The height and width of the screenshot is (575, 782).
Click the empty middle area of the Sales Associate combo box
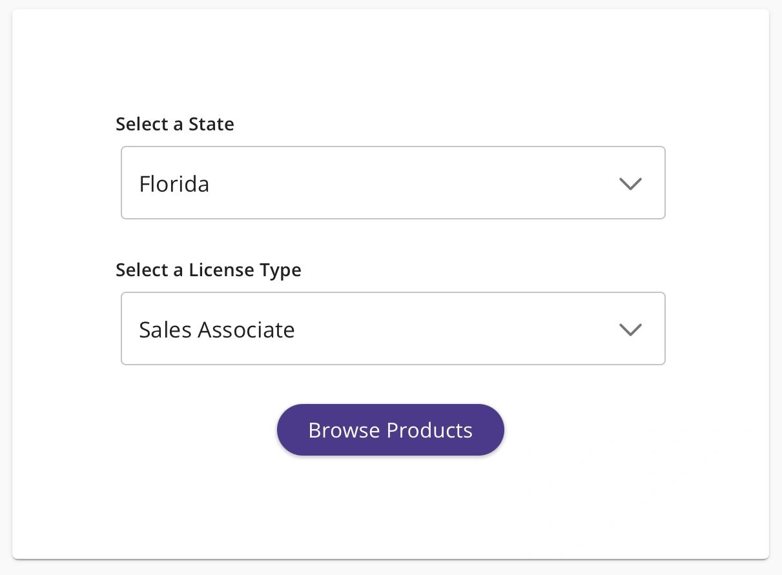pos(452,328)
